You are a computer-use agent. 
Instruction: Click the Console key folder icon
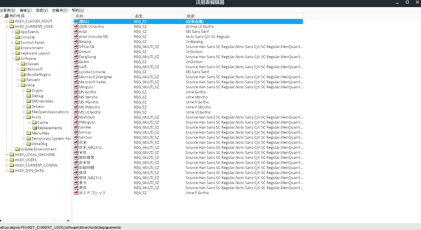coord(17,37)
